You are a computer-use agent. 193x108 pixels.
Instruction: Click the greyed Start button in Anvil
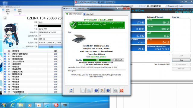(x=181, y=56)
